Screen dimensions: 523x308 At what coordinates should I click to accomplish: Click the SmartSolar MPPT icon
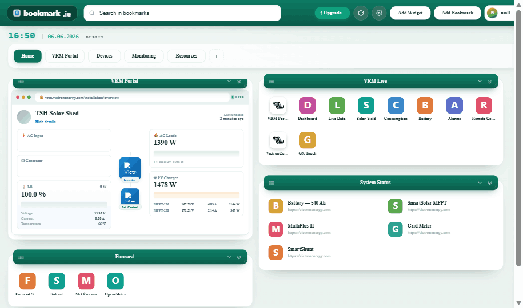(396, 206)
